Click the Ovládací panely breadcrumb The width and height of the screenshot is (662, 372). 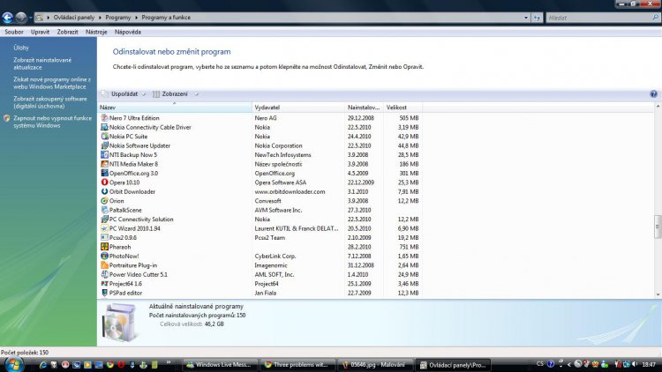[74, 18]
